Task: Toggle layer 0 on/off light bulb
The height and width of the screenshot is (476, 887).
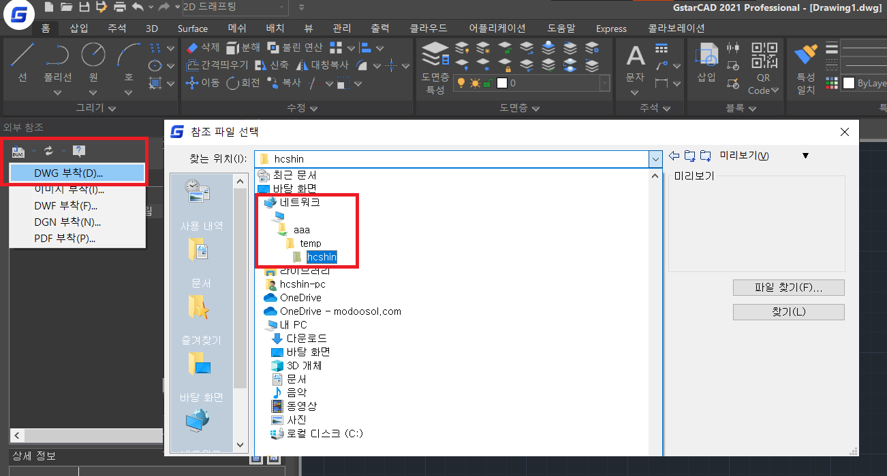Action: 461,83
